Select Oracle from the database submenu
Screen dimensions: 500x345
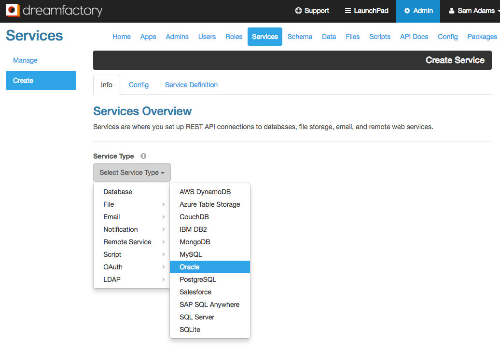[x=190, y=266]
